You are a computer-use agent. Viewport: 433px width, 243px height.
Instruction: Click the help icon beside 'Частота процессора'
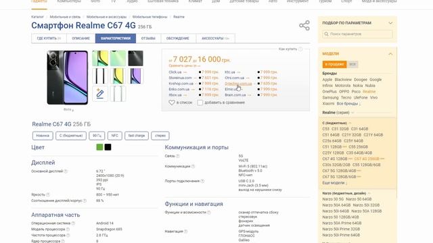[68, 236]
